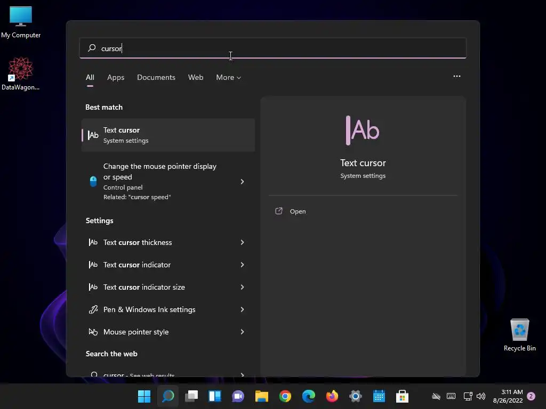
Task: Switch to the Web search tab
Action: click(x=196, y=77)
